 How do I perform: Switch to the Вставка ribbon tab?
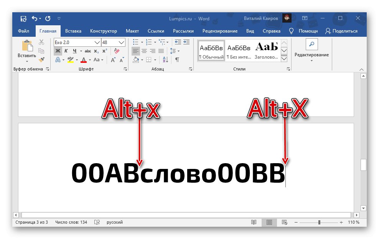[x=73, y=31]
